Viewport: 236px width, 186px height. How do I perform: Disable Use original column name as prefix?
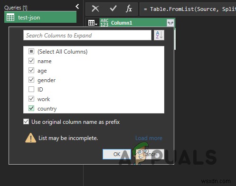26,122
